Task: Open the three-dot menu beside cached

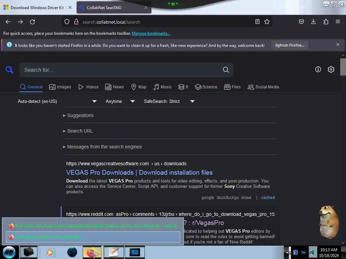Action: (256, 198)
